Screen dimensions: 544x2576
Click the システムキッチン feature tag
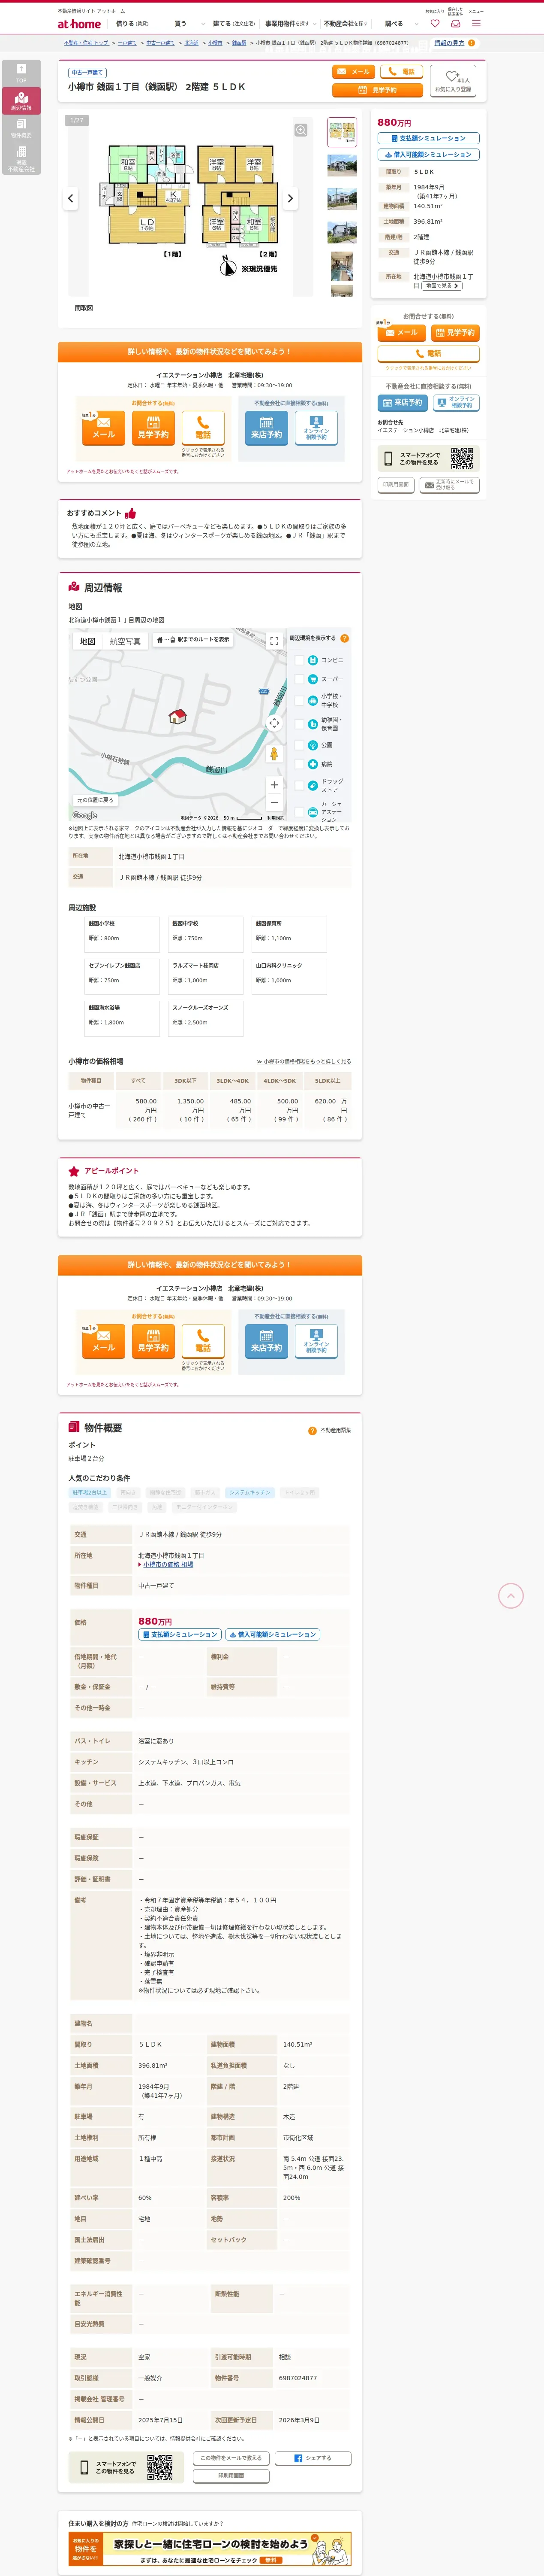tap(249, 1492)
